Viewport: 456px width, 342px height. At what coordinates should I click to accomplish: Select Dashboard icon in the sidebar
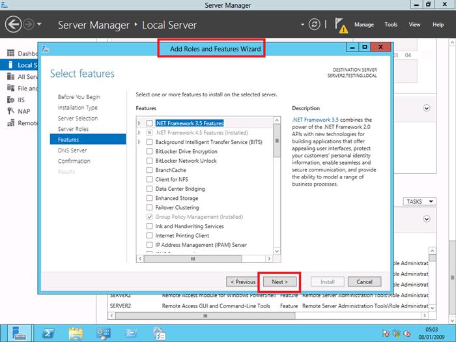11,53
